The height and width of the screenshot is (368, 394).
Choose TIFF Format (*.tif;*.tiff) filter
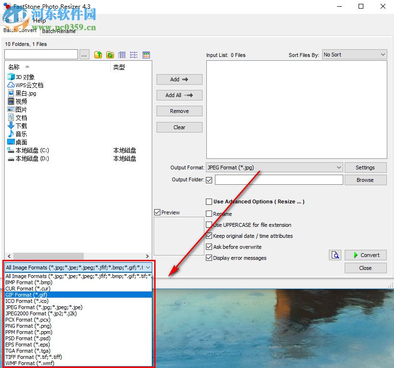79,357
